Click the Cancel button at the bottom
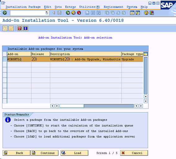 (x=134, y=153)
